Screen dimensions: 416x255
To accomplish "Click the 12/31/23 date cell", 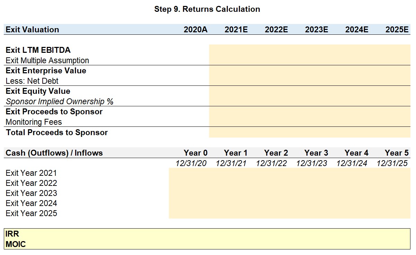I will [312, 163].
